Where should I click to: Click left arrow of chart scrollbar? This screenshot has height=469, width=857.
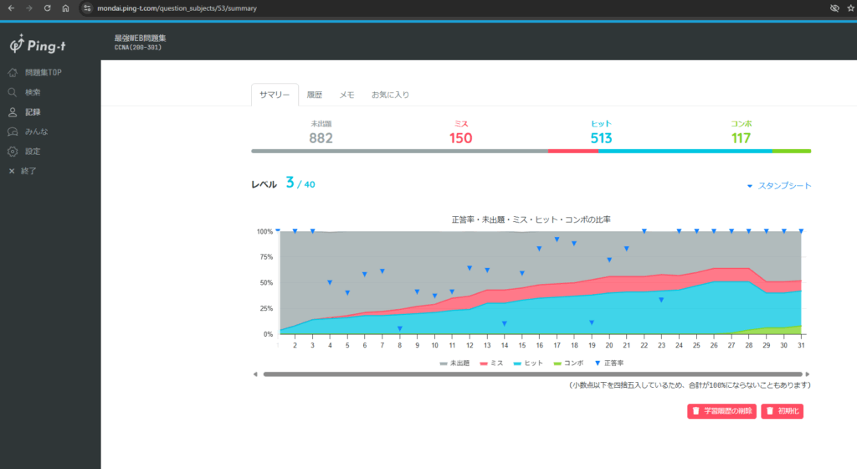pyautogui.click(x=255, y=374)
